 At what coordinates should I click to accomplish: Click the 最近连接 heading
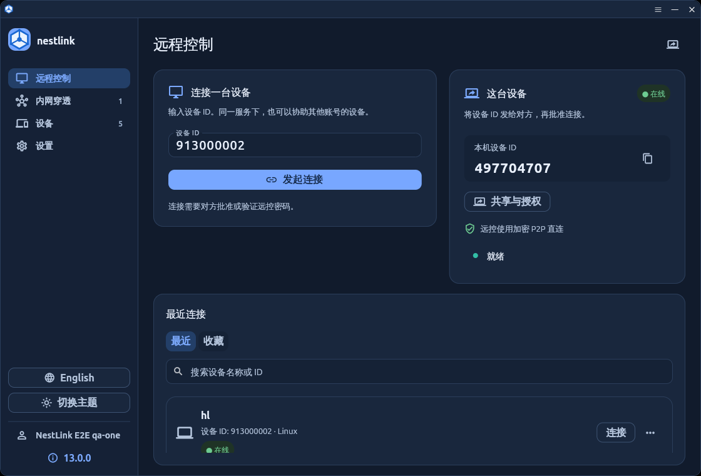(x=185, y=314)
